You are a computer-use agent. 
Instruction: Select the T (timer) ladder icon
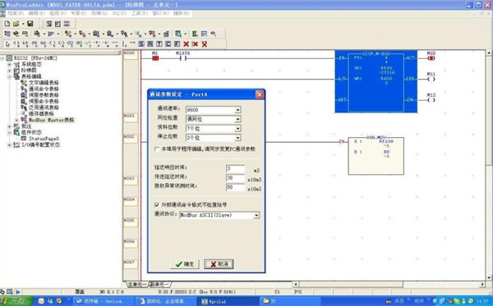[159, 44]
